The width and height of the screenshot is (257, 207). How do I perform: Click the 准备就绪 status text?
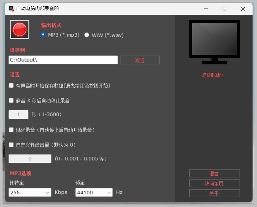[x=212, y=75]
